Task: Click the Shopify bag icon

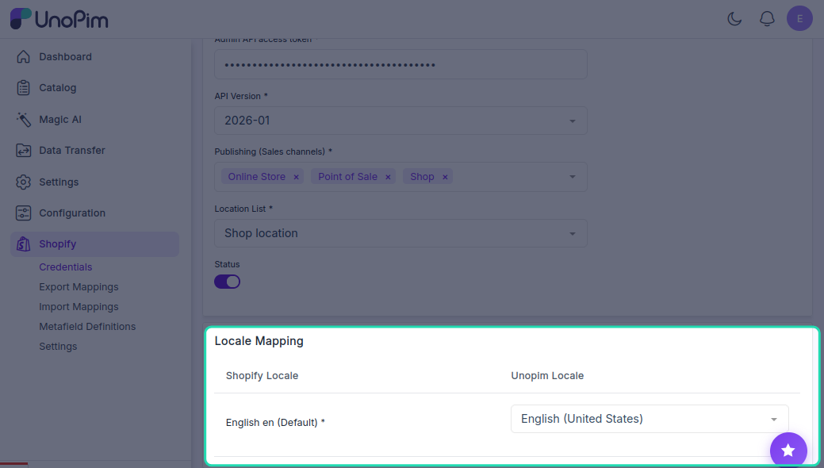Action: pyautogui.click(x=23, y=244)
